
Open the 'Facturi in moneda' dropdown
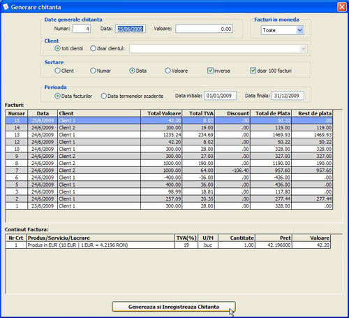[x=300, y=30]
